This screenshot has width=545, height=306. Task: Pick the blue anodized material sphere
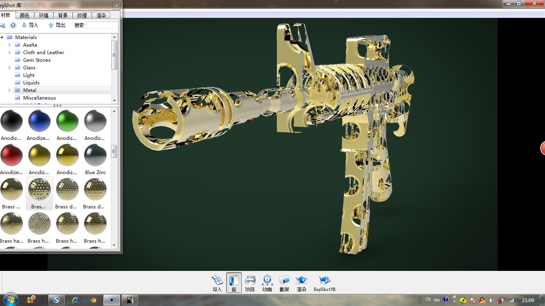pos(39,121)
